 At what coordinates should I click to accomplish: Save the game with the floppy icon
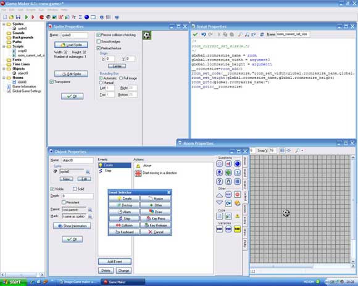click(18, 17)
